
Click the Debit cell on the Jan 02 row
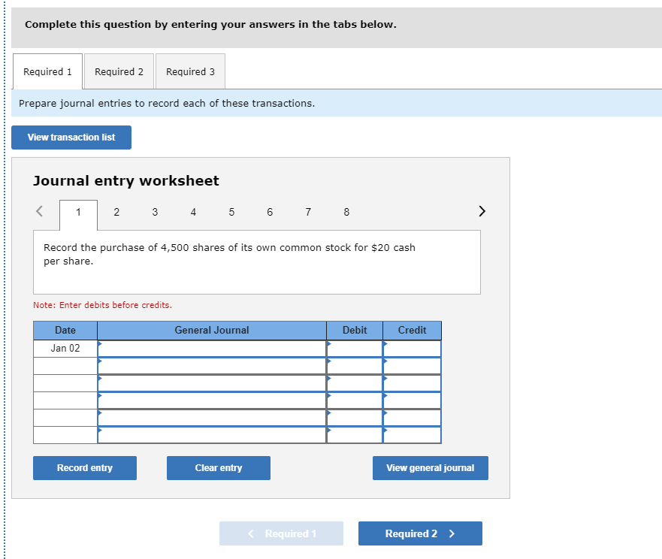point(354,348)
